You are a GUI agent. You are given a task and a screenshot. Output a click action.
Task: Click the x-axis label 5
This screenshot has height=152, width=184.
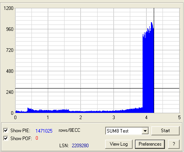pos(179,118)
